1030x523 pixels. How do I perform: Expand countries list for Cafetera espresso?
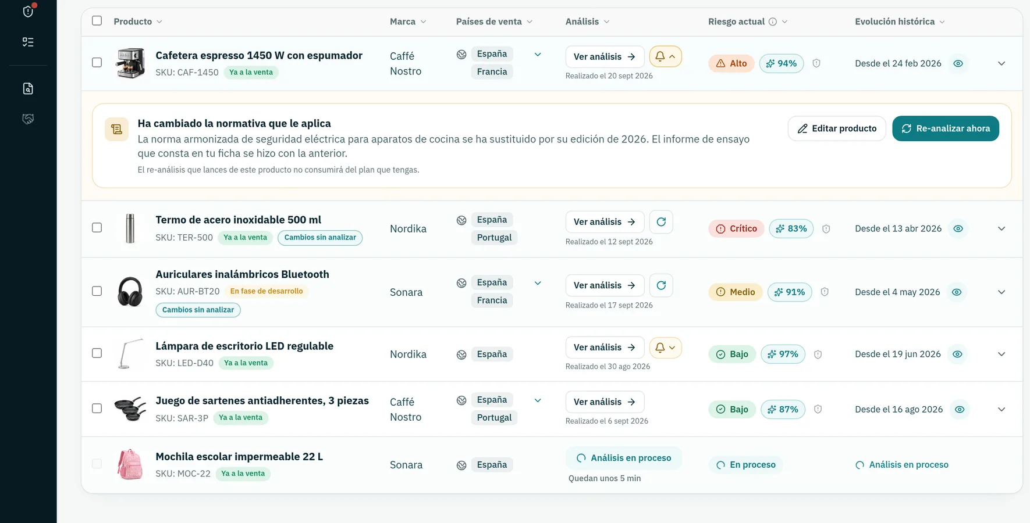[x=538, y=55]
